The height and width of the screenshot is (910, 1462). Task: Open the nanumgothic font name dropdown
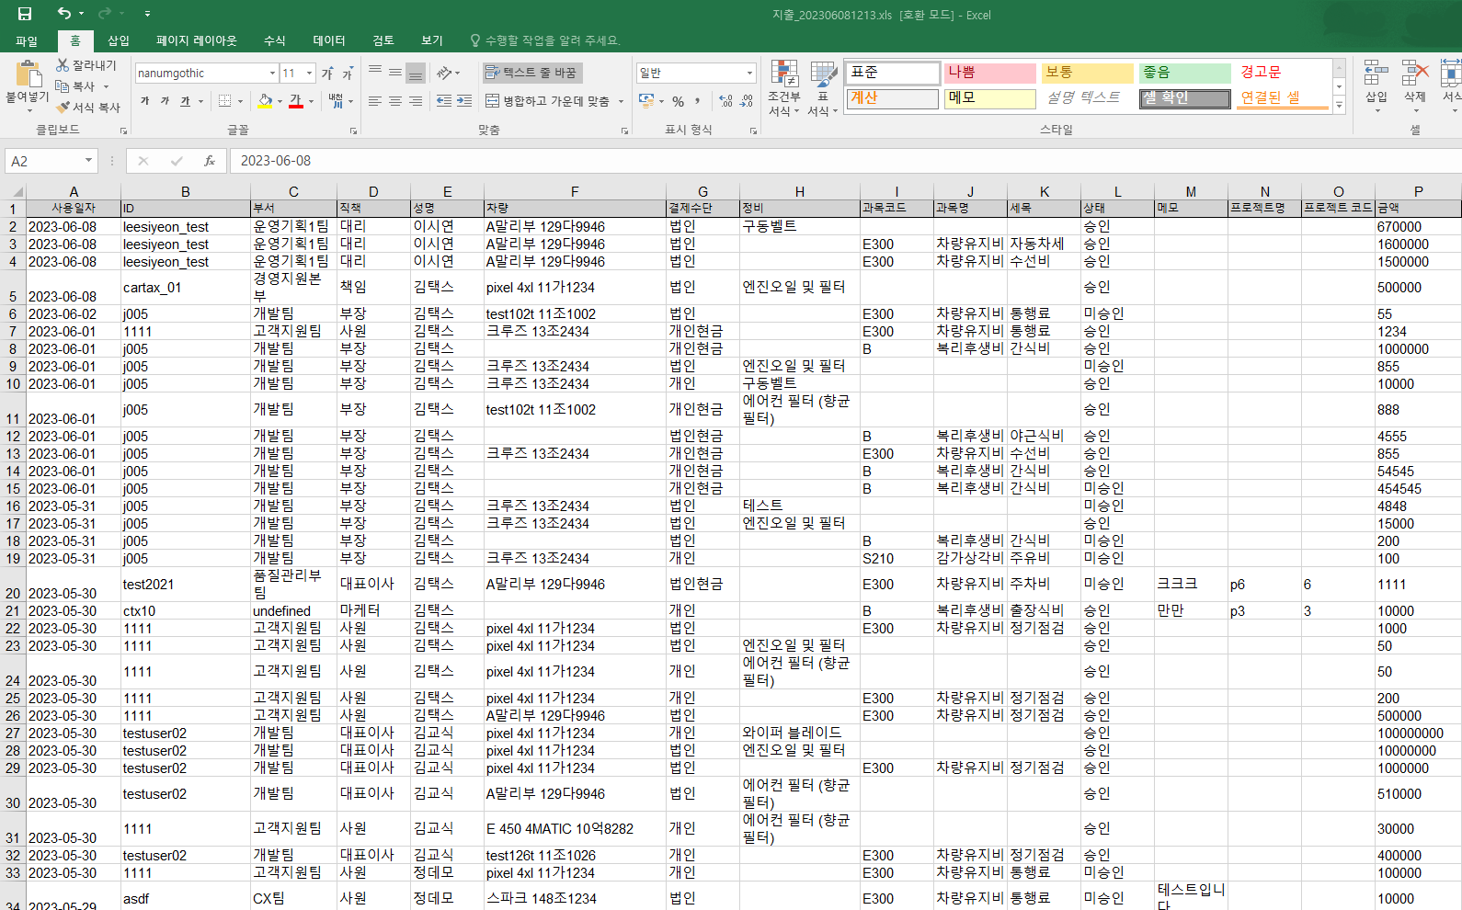[x=272, y=74]
